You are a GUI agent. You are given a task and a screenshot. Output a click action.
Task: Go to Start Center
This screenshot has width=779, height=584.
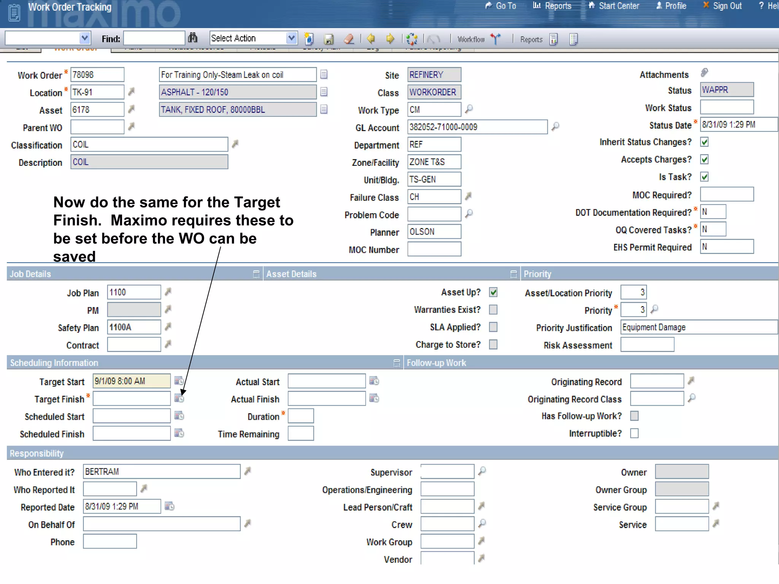(x=614, y=6)
